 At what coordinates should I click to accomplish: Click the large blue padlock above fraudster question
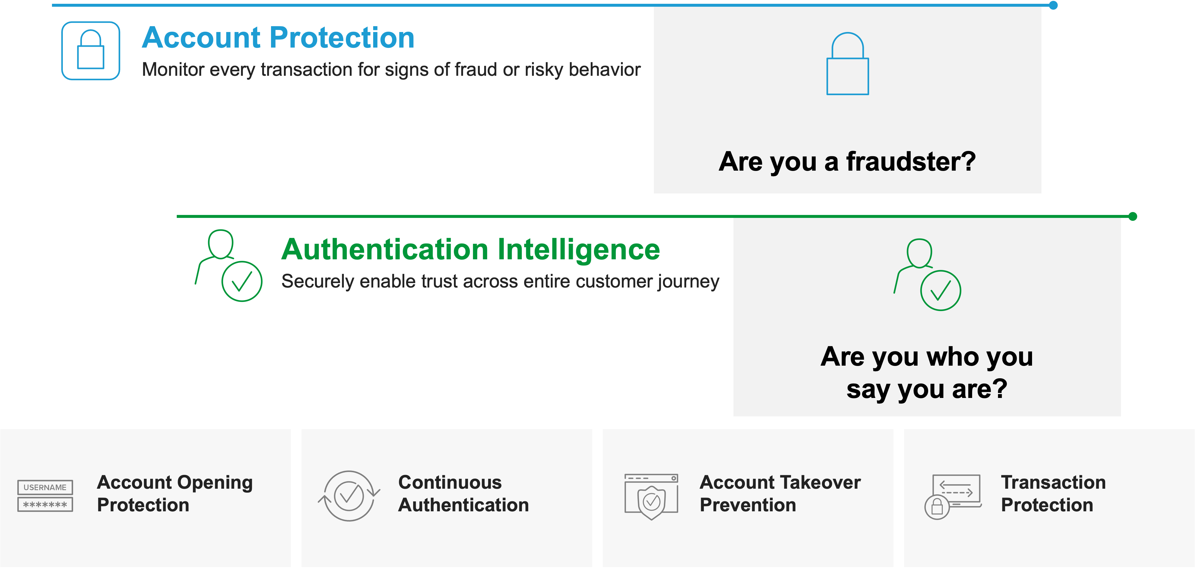click(848, 63)
